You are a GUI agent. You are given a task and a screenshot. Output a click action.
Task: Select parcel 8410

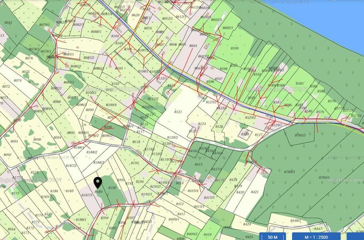(x=207, y=235)
